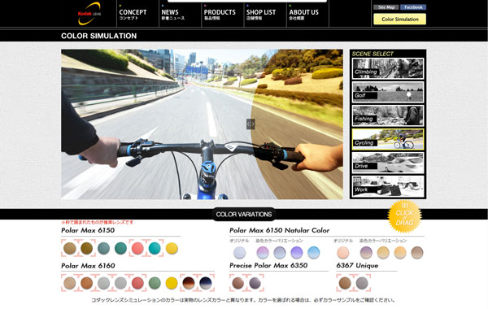Open the CONCEPT menu item
Viewport: 488px width, 309px height.
coord(133,15)
